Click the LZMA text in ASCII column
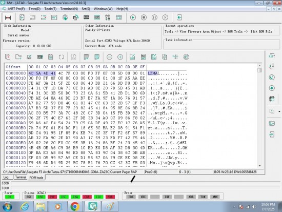 pyautogui.click(x=153, y=73)
